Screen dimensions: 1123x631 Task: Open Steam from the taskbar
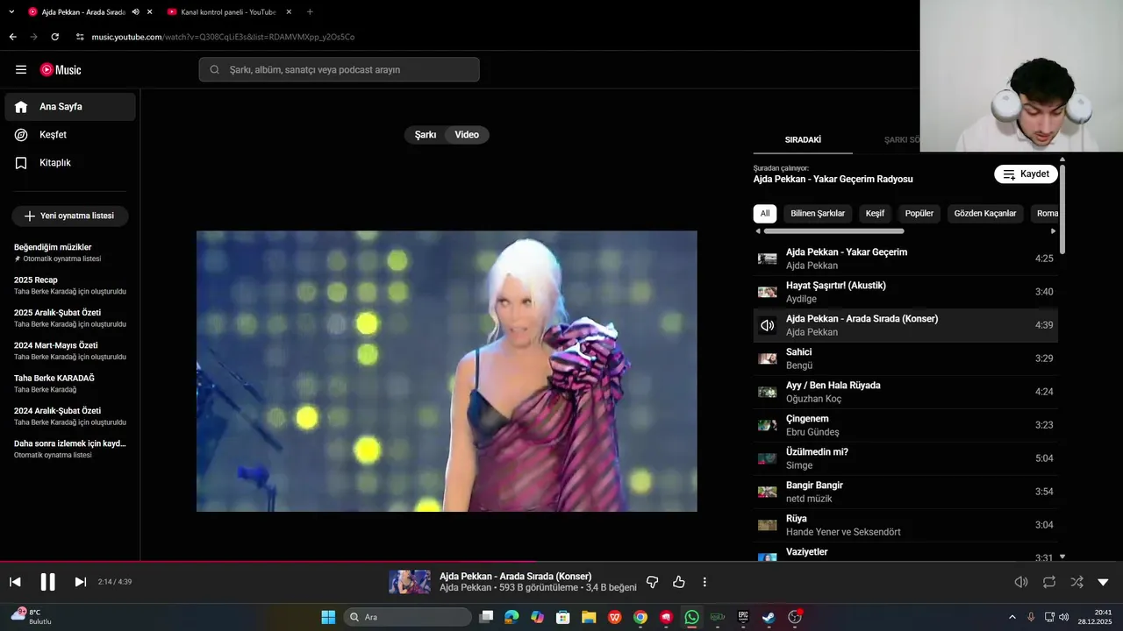pyautogui.click(x=768, y=617)
